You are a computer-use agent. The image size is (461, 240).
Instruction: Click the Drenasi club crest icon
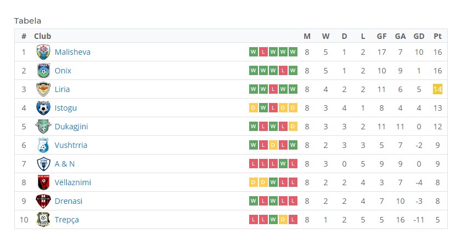43,201
